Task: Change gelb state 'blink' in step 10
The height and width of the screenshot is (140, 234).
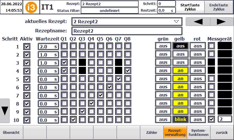Action: coord(180,119)
